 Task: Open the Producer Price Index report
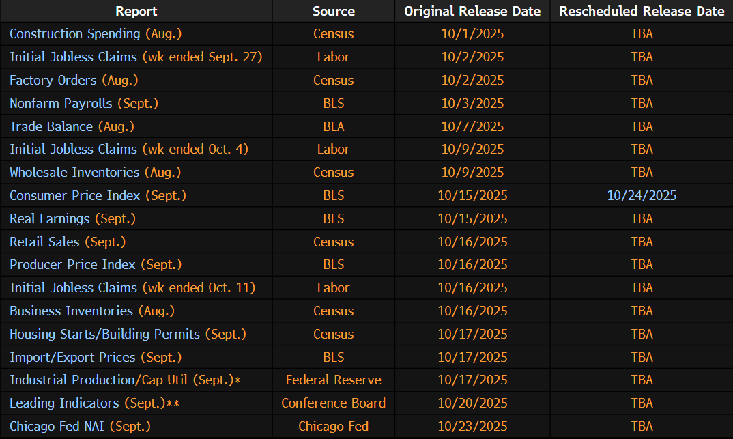(x=72, y=265)
